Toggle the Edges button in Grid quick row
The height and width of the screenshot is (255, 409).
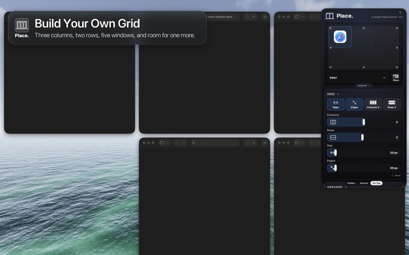354,104
